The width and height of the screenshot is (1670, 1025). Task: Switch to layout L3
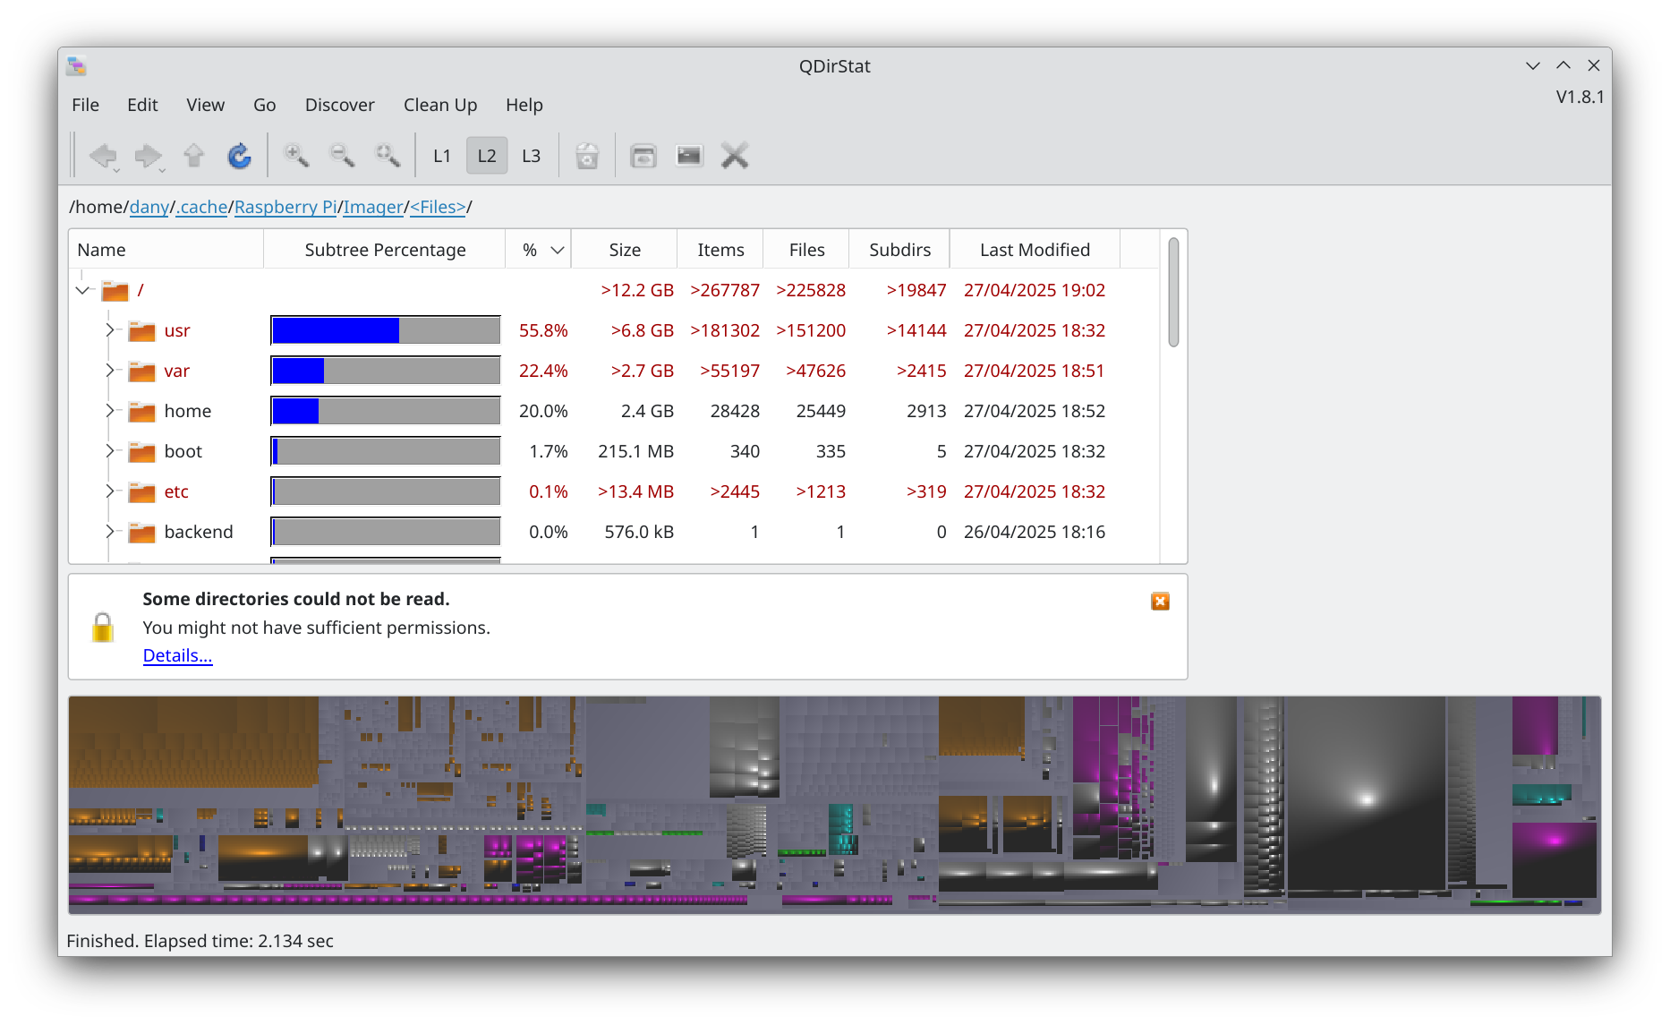click(x=532, y=156)
